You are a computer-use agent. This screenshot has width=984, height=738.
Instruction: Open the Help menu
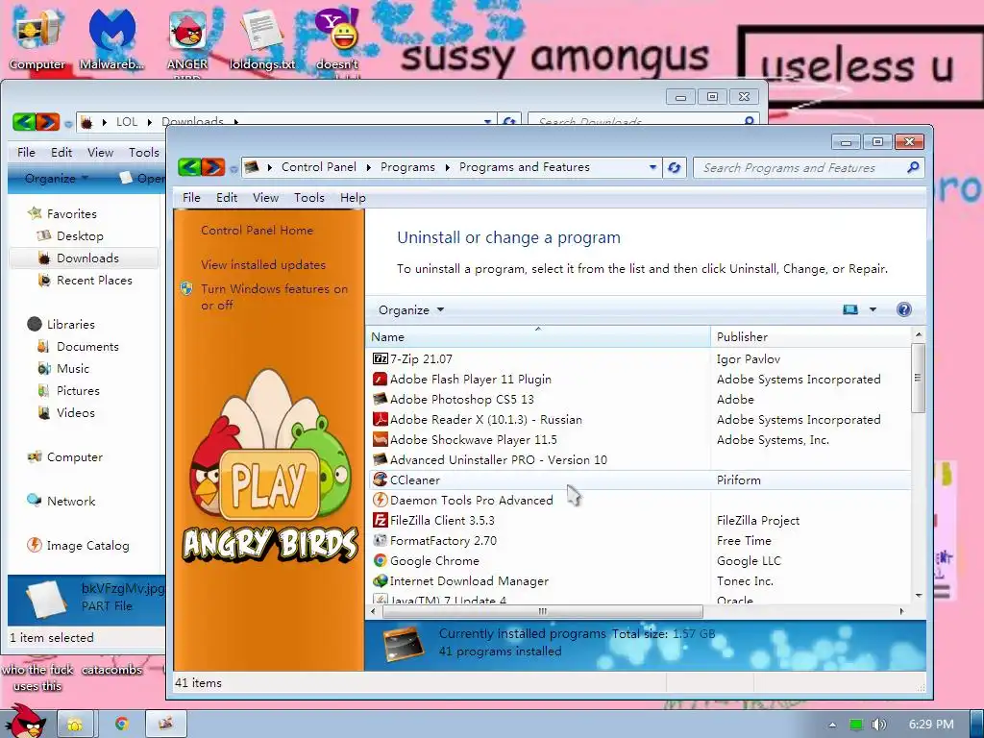[x=353, y=198]
